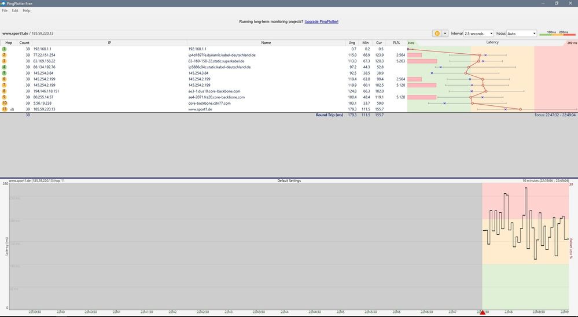Open the dropdown arrow beside the pause button

(445, 34)
